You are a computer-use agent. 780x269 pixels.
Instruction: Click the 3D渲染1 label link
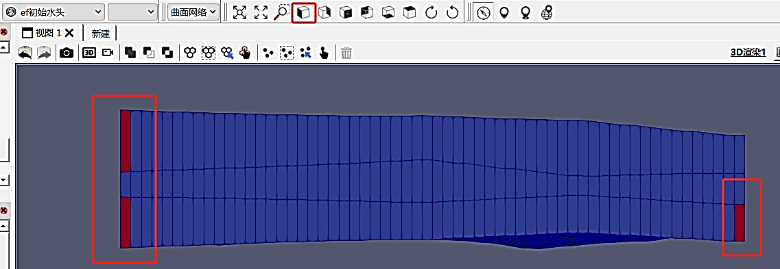tap(748, 53)
